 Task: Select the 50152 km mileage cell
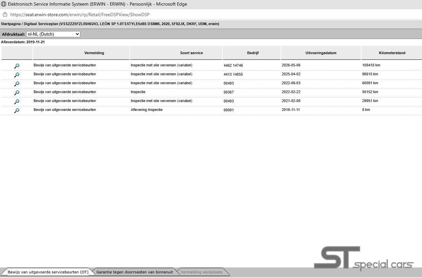pyautogui.click(x=370, y=92)
